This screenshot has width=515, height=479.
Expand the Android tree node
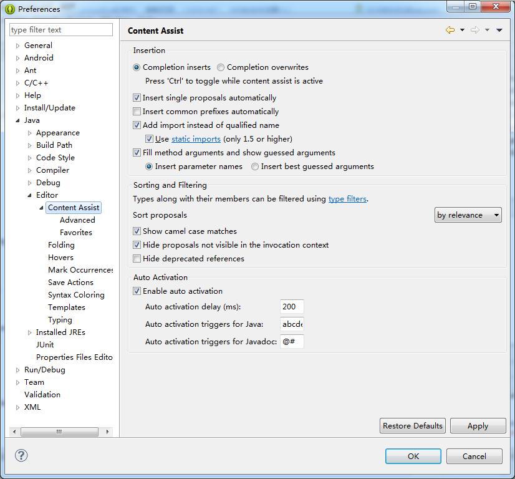[x=17, y=58]
